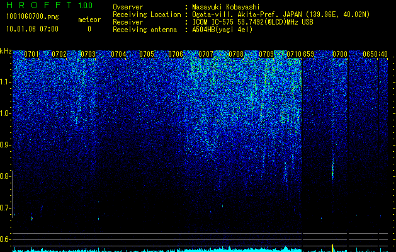The image size is (396, 252).
Task: Click the 0709 time marker
Action: coord(266,54)
